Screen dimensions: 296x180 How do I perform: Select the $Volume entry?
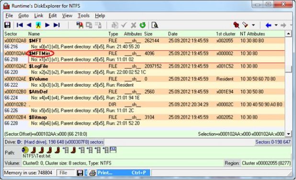coord(38,79)
